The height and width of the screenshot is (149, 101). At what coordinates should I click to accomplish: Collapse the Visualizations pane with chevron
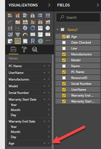click(49, 5)
